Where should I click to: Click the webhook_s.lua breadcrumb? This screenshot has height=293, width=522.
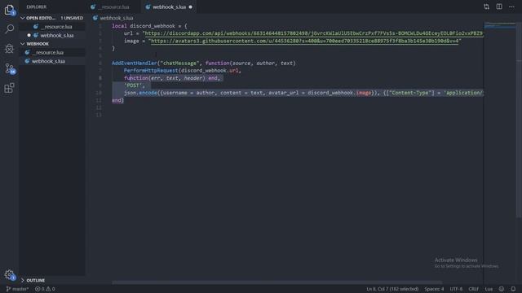(x=116, y=18)
